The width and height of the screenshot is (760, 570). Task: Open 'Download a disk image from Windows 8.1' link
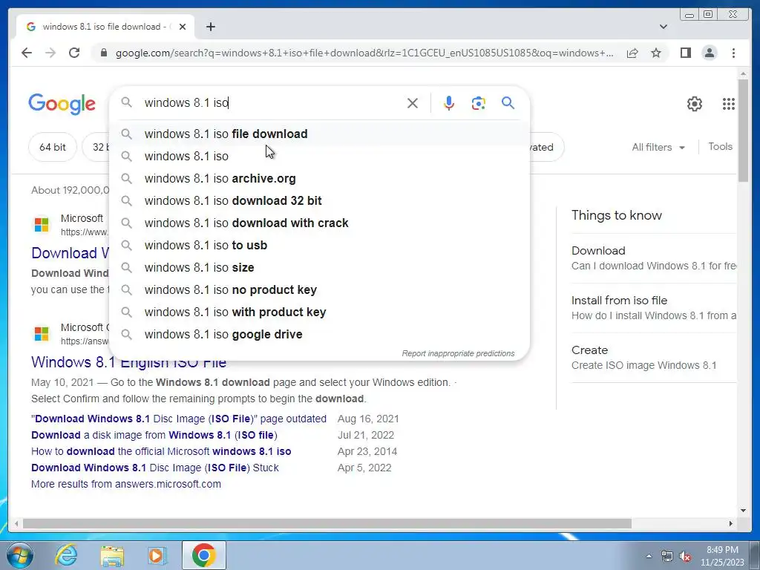pos(154,435)
